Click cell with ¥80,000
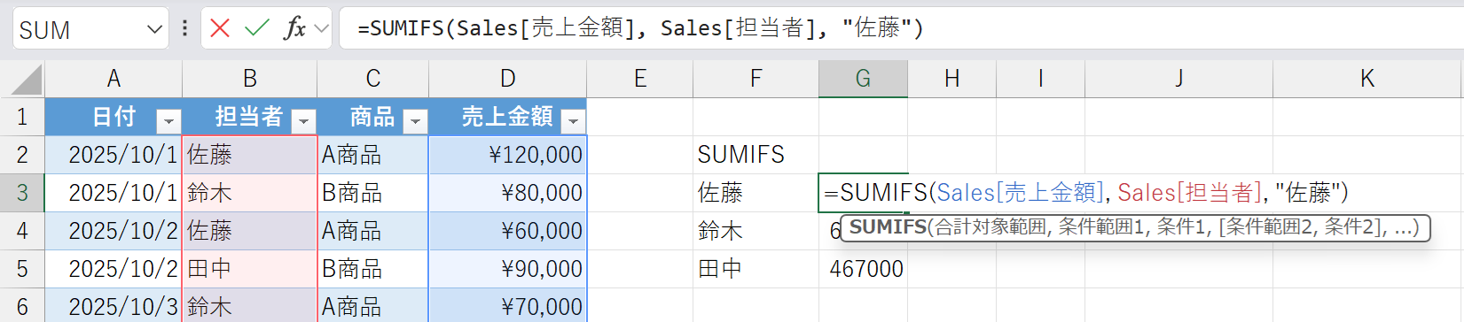 click(507, 193)
